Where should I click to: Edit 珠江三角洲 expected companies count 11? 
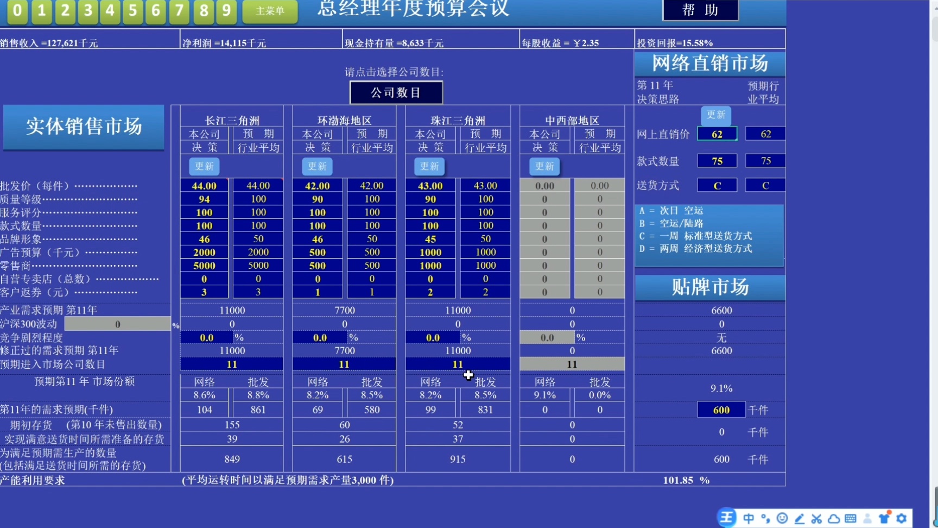point(458,364)
